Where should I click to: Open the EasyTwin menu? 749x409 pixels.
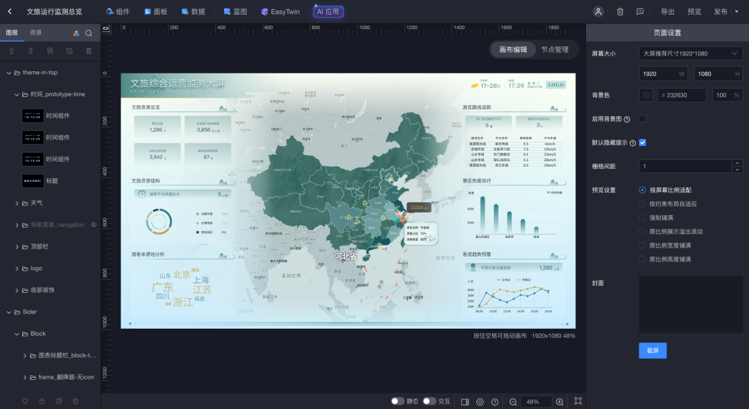[280, 12]
